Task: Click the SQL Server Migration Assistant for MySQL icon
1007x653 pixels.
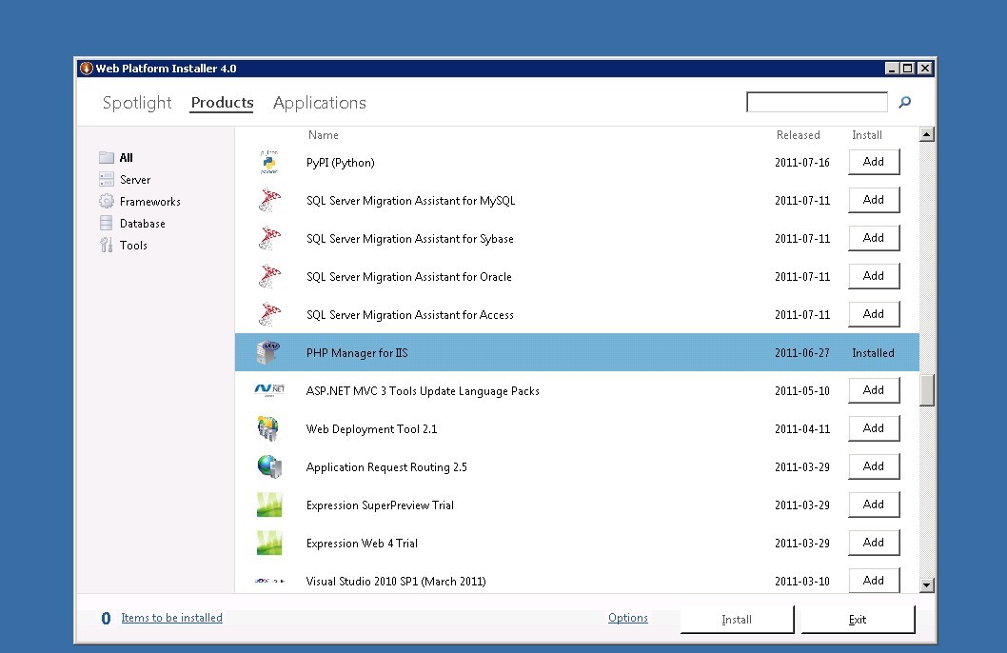Action: click(x=269, y=200)
